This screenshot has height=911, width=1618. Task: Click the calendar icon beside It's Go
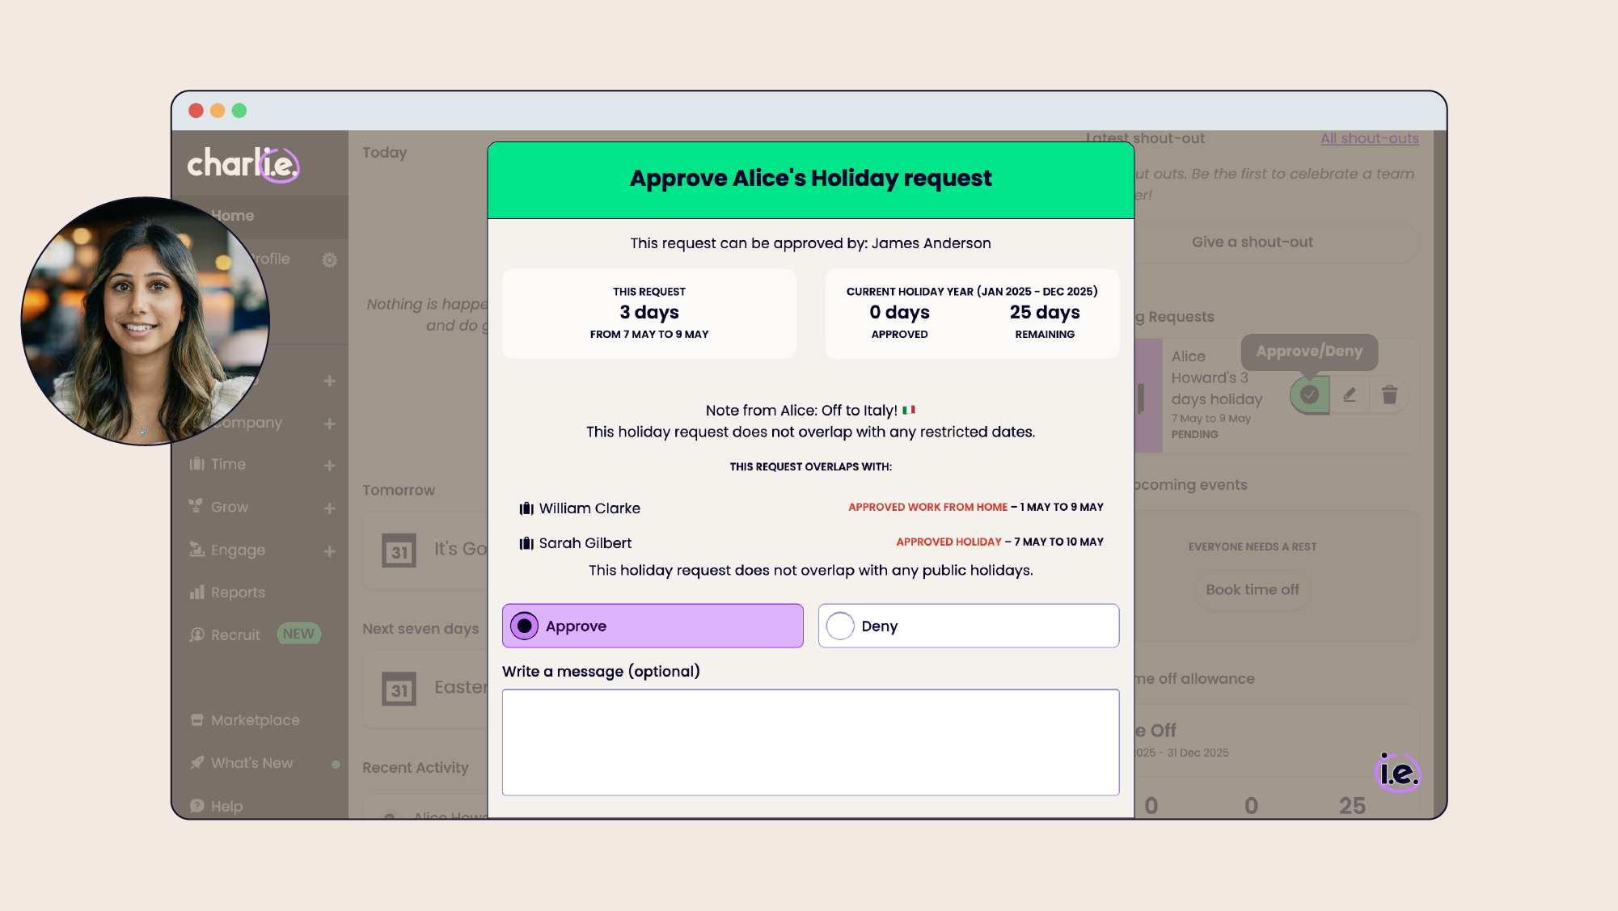tap(399, 551)
